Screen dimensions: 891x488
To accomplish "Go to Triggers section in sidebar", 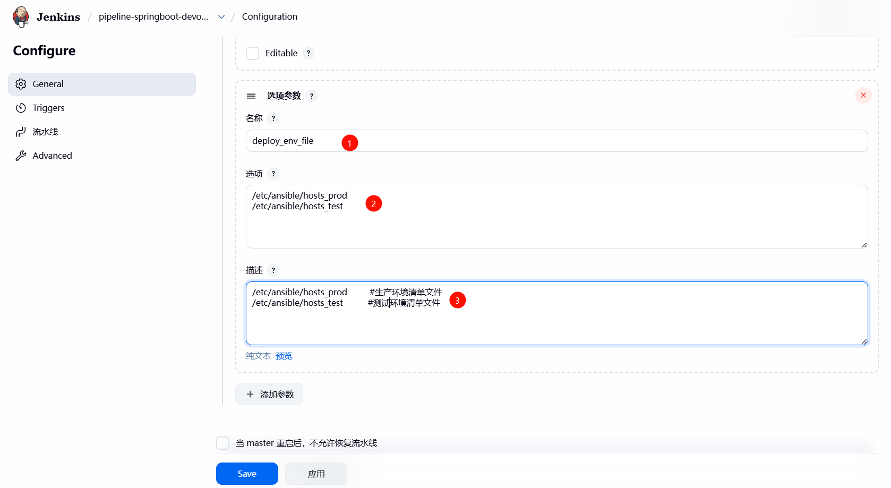I will [x=48, y=108].
